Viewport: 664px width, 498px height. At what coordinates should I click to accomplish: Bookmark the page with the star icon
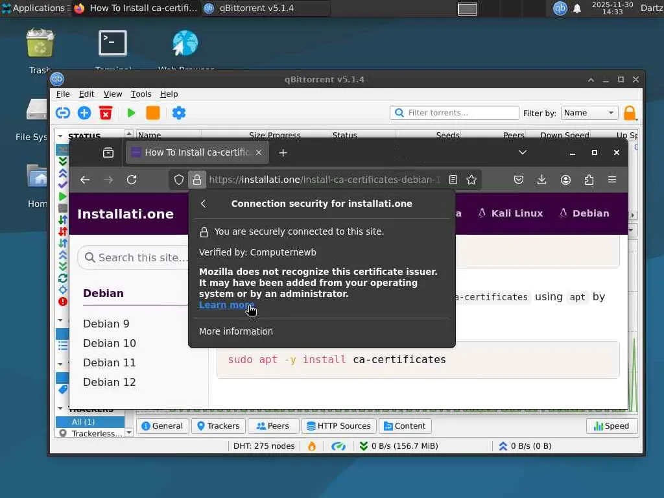point(471,180)
